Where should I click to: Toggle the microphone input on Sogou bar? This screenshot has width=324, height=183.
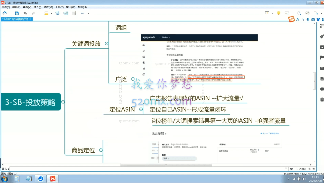(308, 20)
